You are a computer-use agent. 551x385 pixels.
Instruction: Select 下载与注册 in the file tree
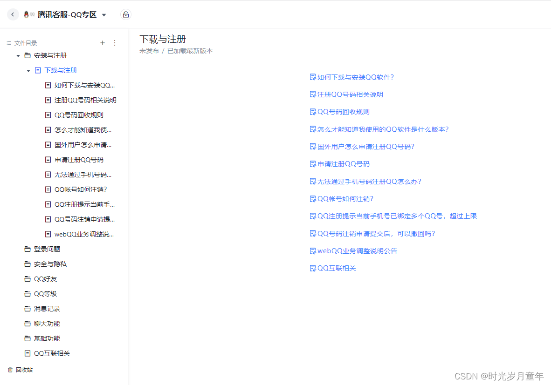click(x=61, y=71)
